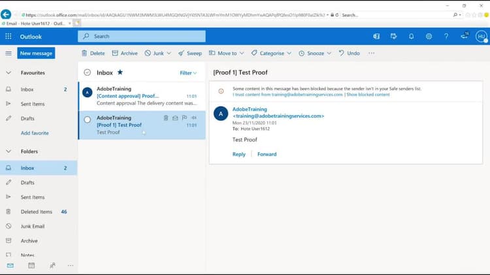Screen dimensions: 490x275
Task: Expand the Move to dropdown arrow
Action: click(x=242, y=54)
